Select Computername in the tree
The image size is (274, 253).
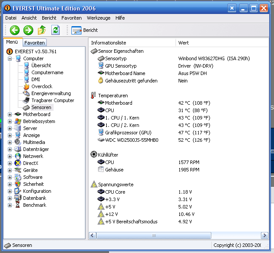click(47, 72)
